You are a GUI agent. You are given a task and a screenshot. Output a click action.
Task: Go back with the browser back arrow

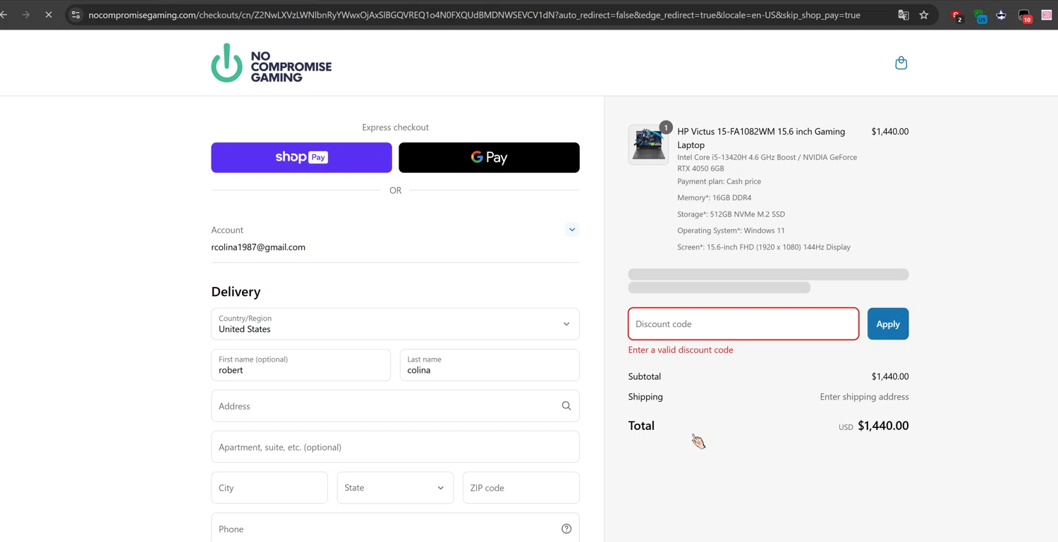pos(4,14)
